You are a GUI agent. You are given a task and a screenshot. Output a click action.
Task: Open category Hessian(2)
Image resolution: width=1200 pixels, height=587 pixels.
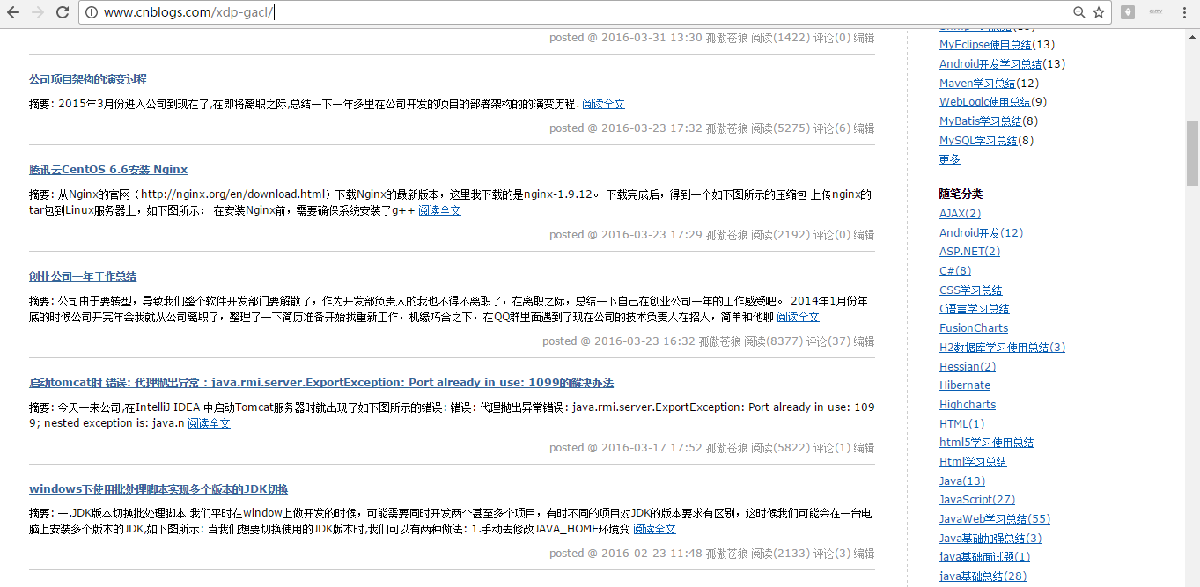pos(968,367)
